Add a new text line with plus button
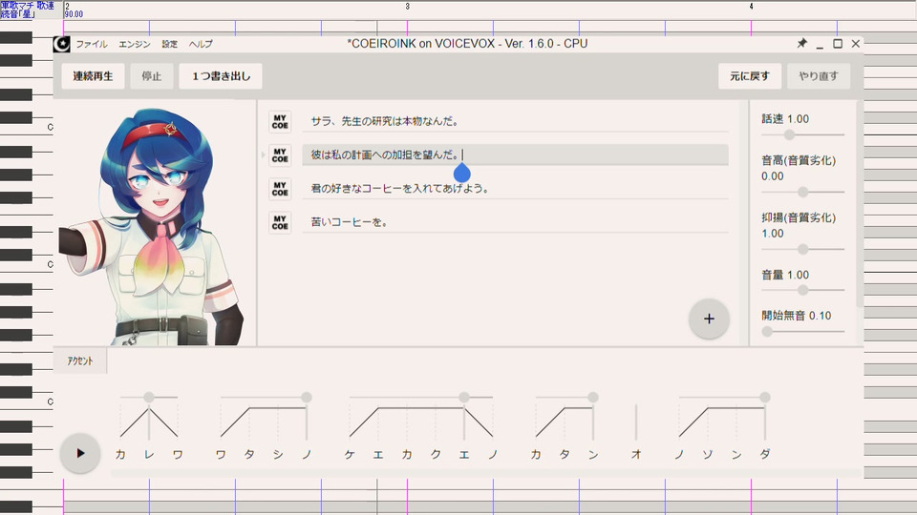Screen dimensions: 917x515 (709, 319)
